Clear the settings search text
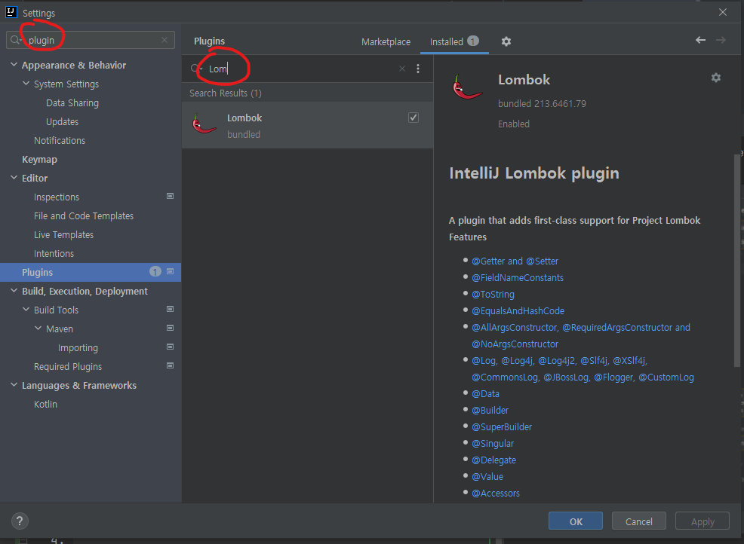This screenshot has height=544, width=744. tap(164, 40)
